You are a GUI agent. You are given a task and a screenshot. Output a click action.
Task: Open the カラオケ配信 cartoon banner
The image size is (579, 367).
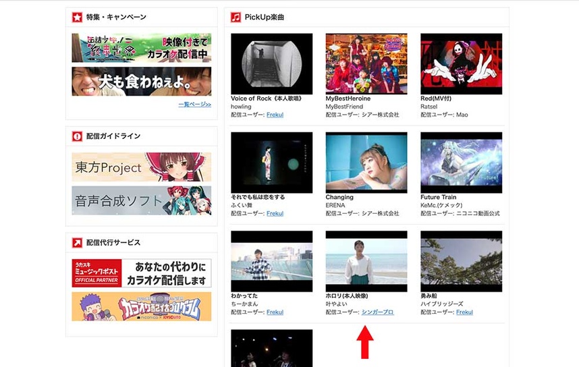[x=141, y=306]
